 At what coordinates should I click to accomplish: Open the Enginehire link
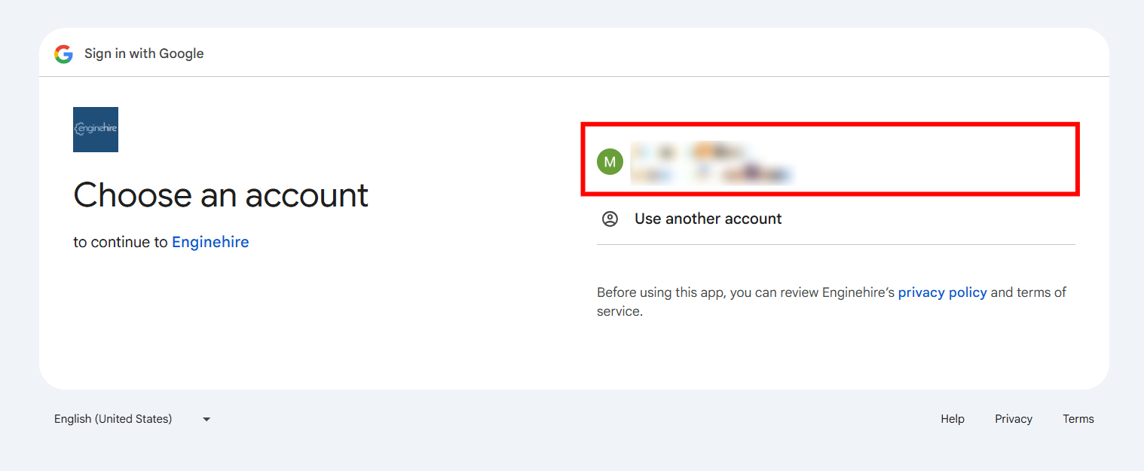coord(210,242)
